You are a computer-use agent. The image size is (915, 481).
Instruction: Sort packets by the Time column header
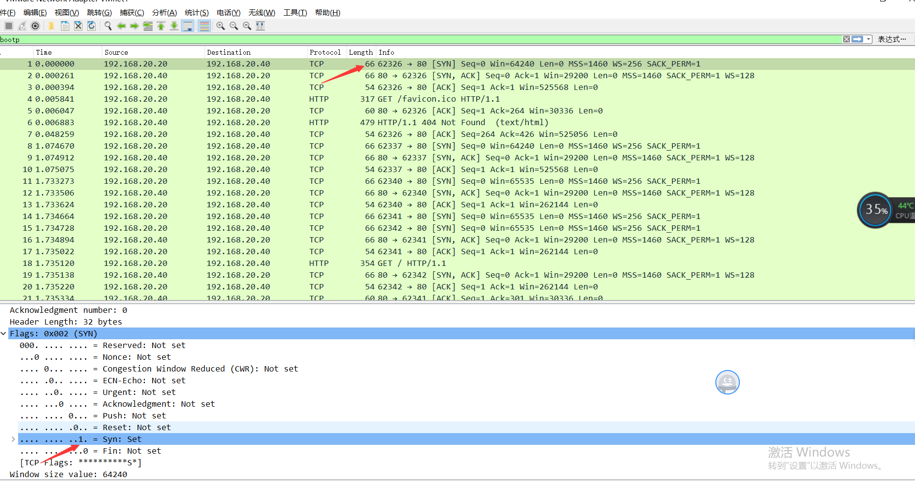click(67, 52)
